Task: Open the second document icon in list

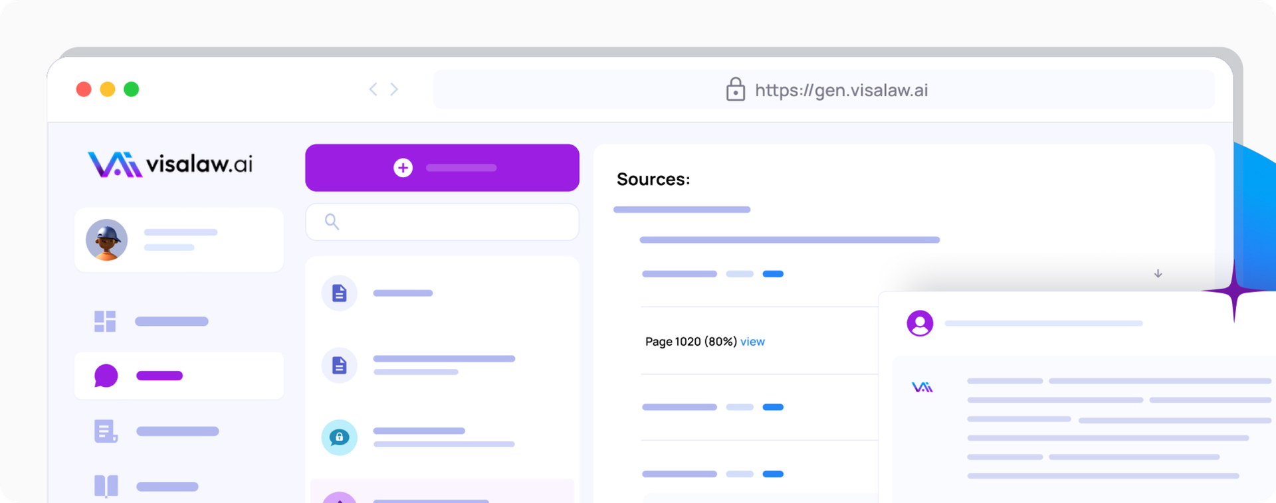Action: pos(340,365)
